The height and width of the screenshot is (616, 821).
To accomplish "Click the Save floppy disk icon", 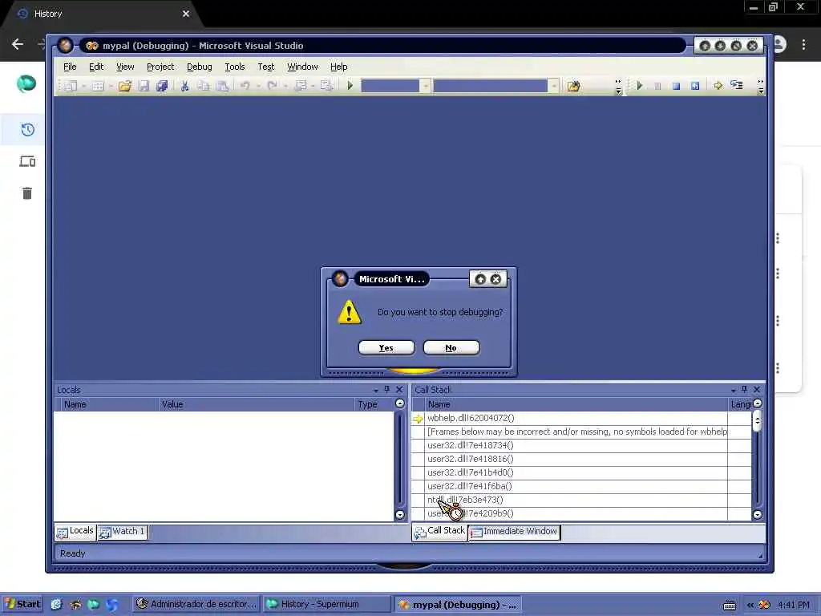I will coord(144,86).
